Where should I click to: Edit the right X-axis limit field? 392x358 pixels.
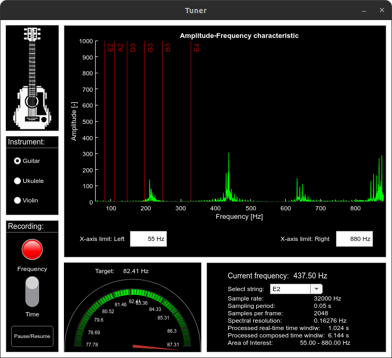tap(354, 239)
